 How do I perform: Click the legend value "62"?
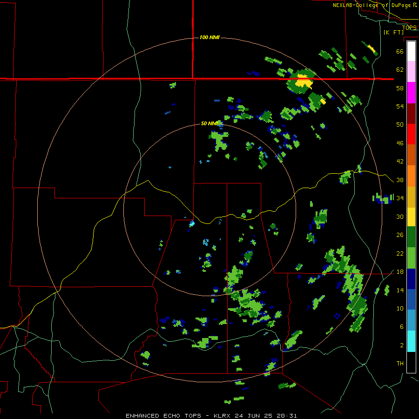tap(400, 70)
